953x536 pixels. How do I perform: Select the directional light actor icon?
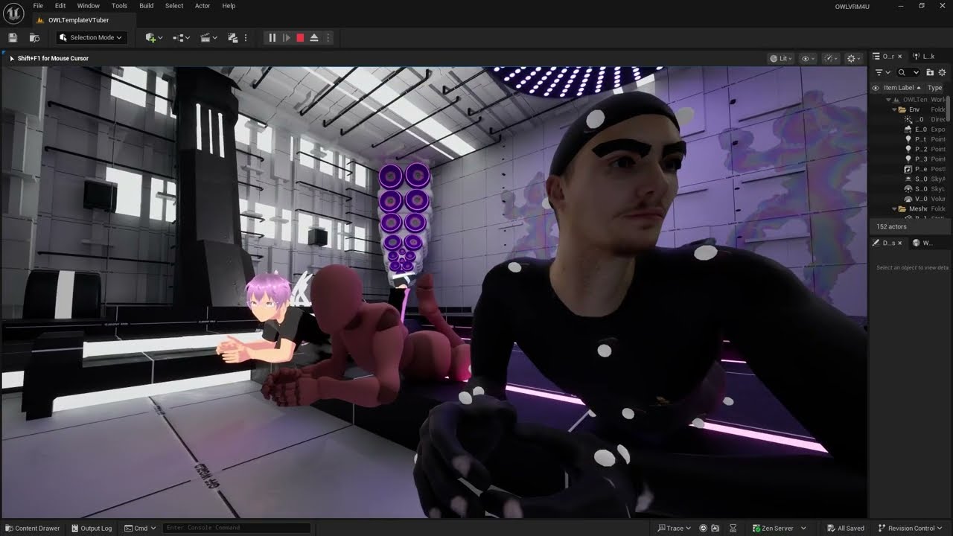click(908, 119)
